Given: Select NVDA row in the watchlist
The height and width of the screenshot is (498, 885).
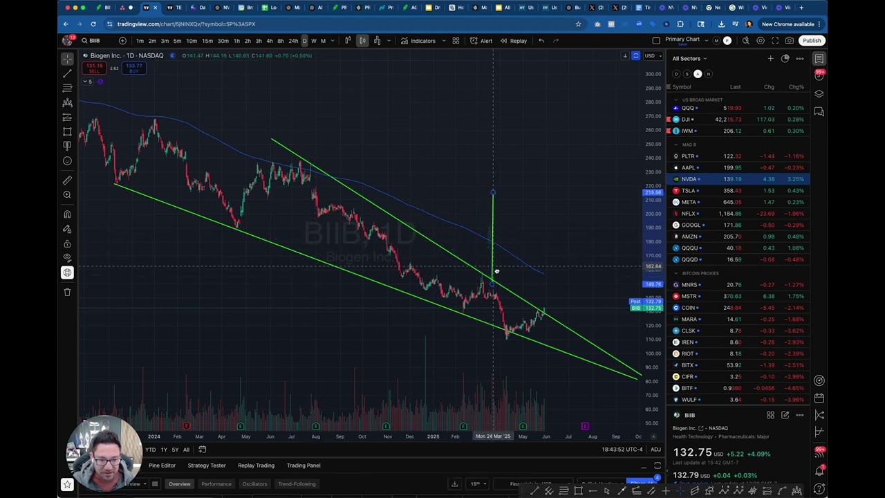Looking at the screenshot, I should (x=739, y=179).
